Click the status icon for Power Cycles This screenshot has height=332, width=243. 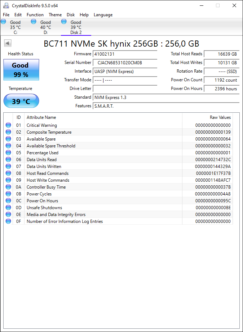coord(8,194)
